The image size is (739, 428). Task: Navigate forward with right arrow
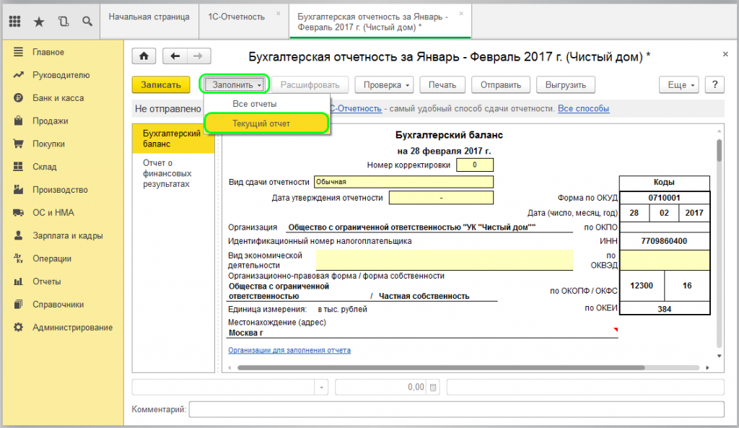(198, 56)
